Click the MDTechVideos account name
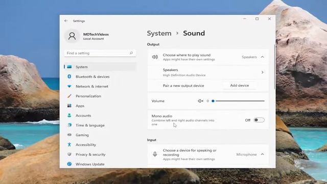Image resolution: width=327 pixels, height=184 pixels. click(x=96, y=34)
